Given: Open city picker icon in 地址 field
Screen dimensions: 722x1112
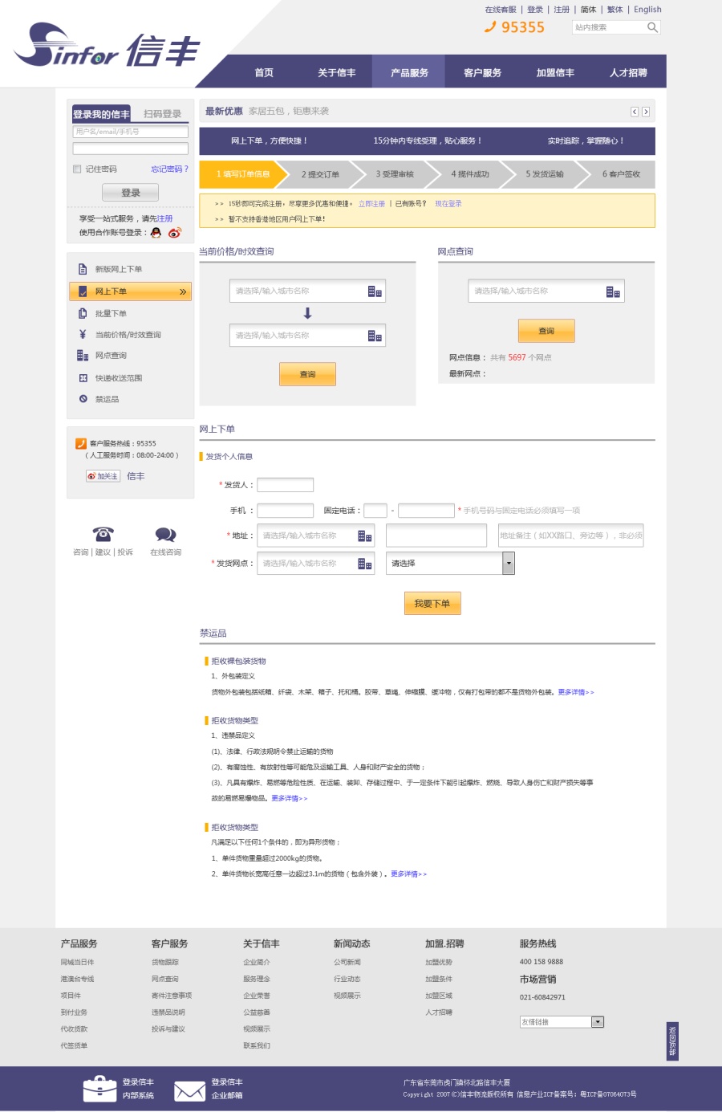Looking at the screenshot, I should pyautogui.click(x=364, y=536).
